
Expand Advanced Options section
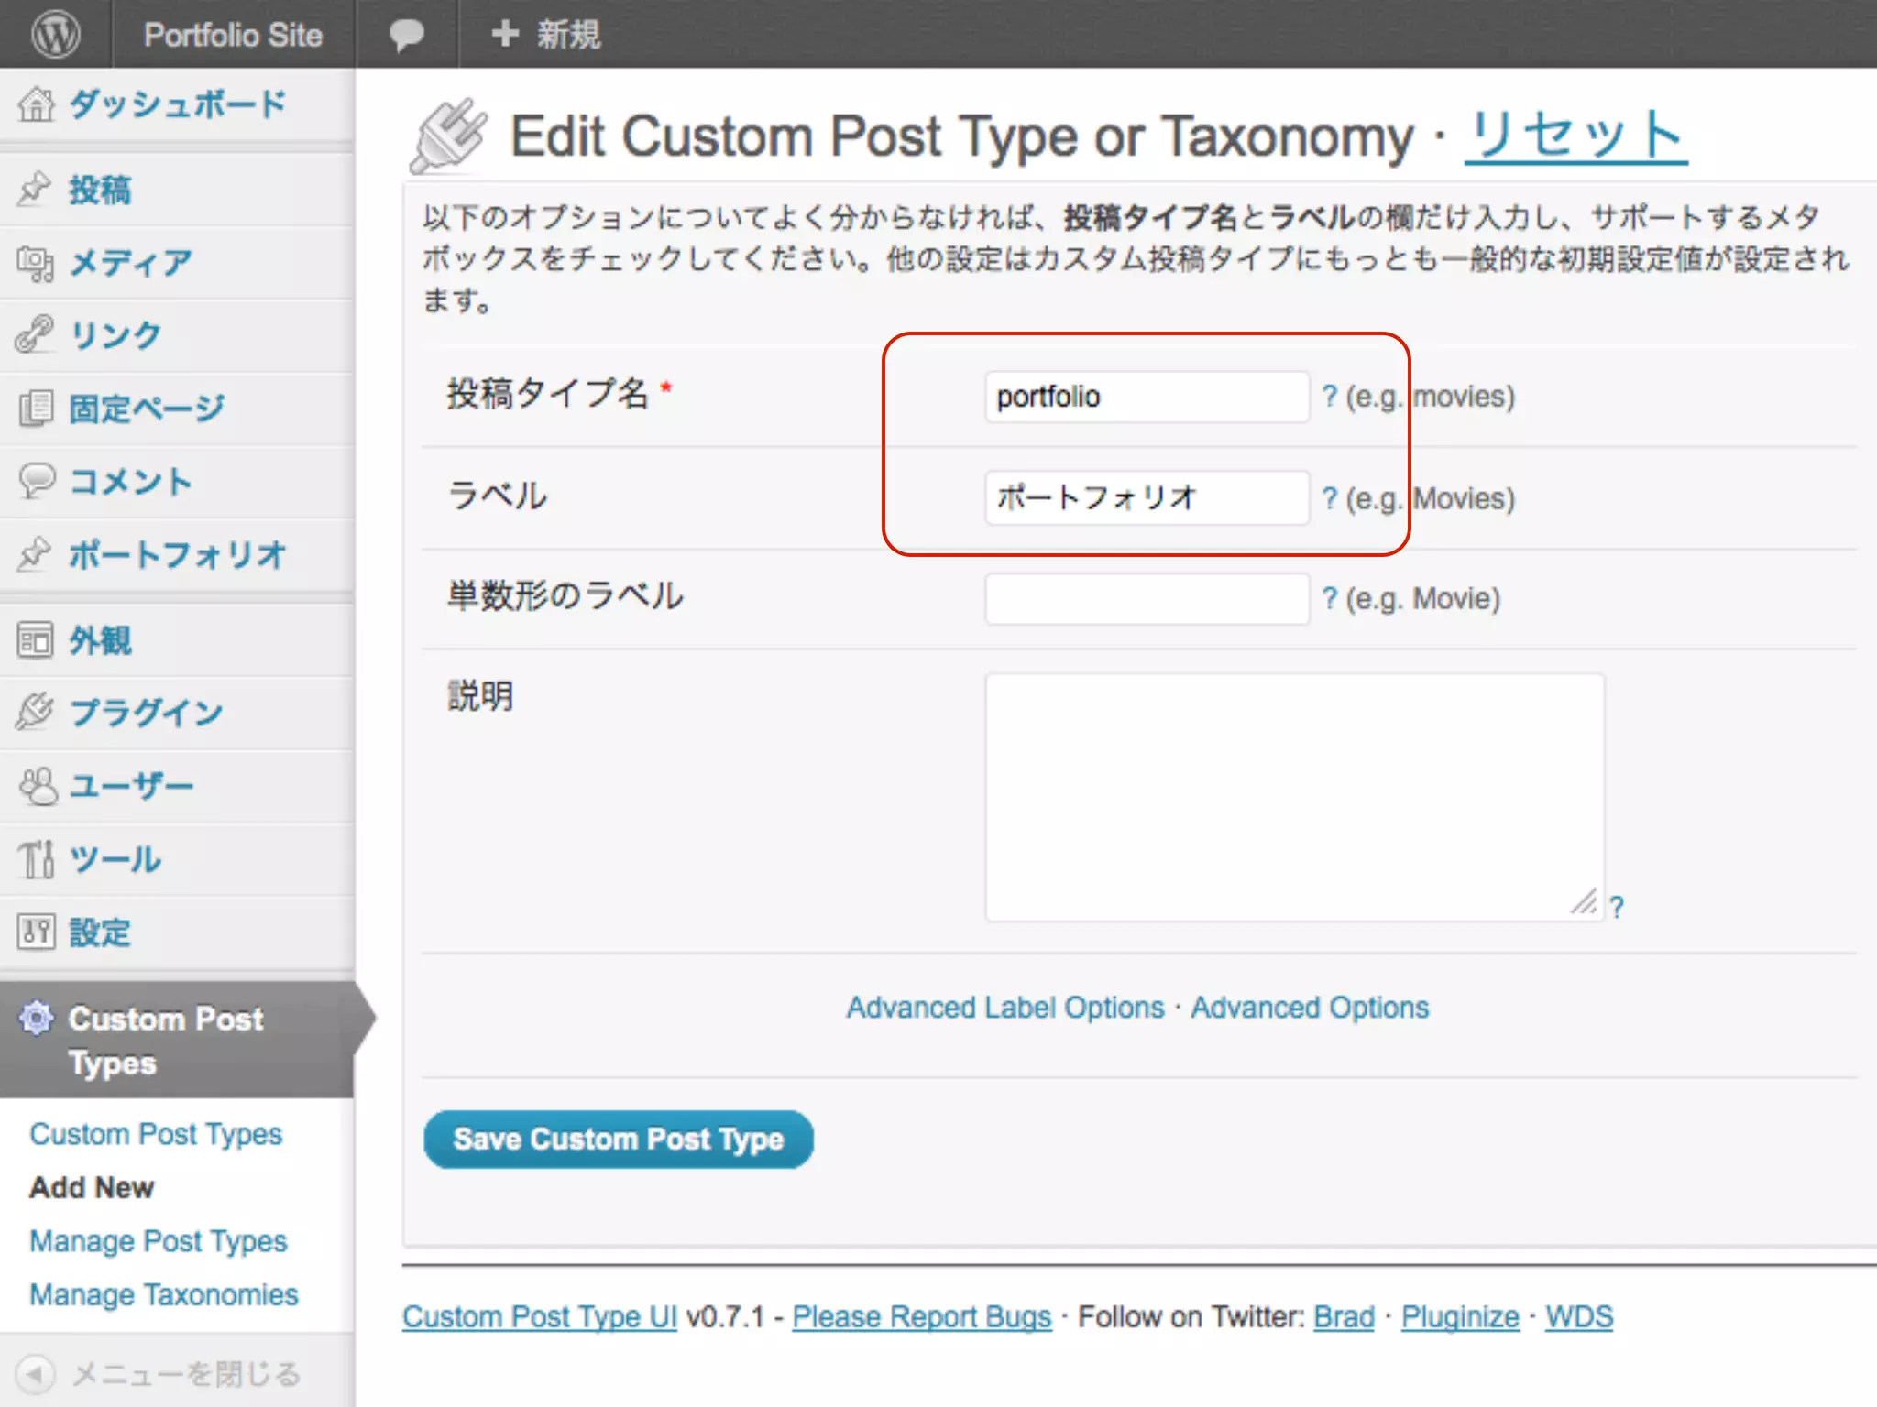[x=1309, y=1008]
